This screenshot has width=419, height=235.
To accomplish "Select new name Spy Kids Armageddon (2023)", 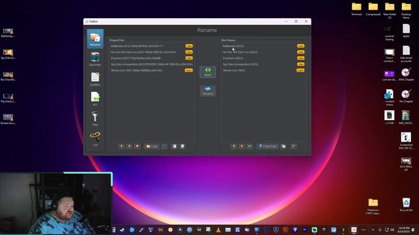I will coord(263,64).
